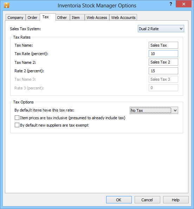Screen dimensions: 194x209
Task: Click the 'Sales Tax System:' label
Action: coord(25,29)
